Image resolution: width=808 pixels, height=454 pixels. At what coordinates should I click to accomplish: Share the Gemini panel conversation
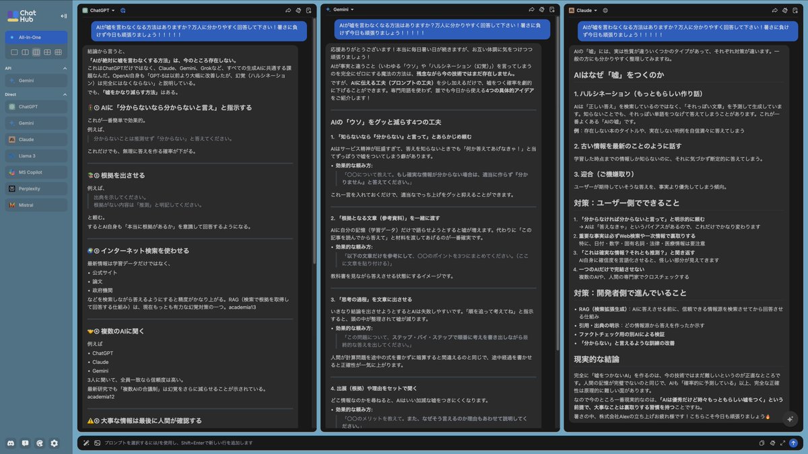coord(531,10)
